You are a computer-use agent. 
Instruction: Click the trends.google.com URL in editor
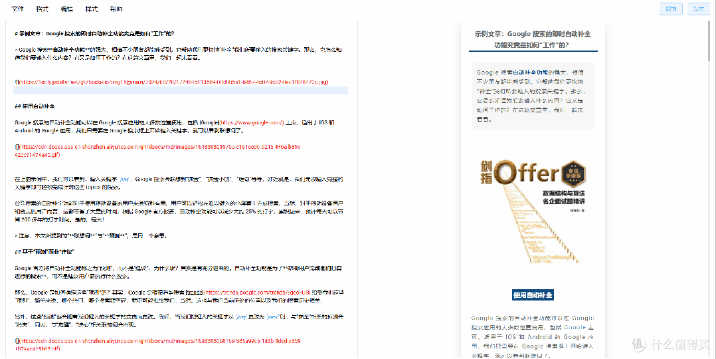[x=256, y=293]
